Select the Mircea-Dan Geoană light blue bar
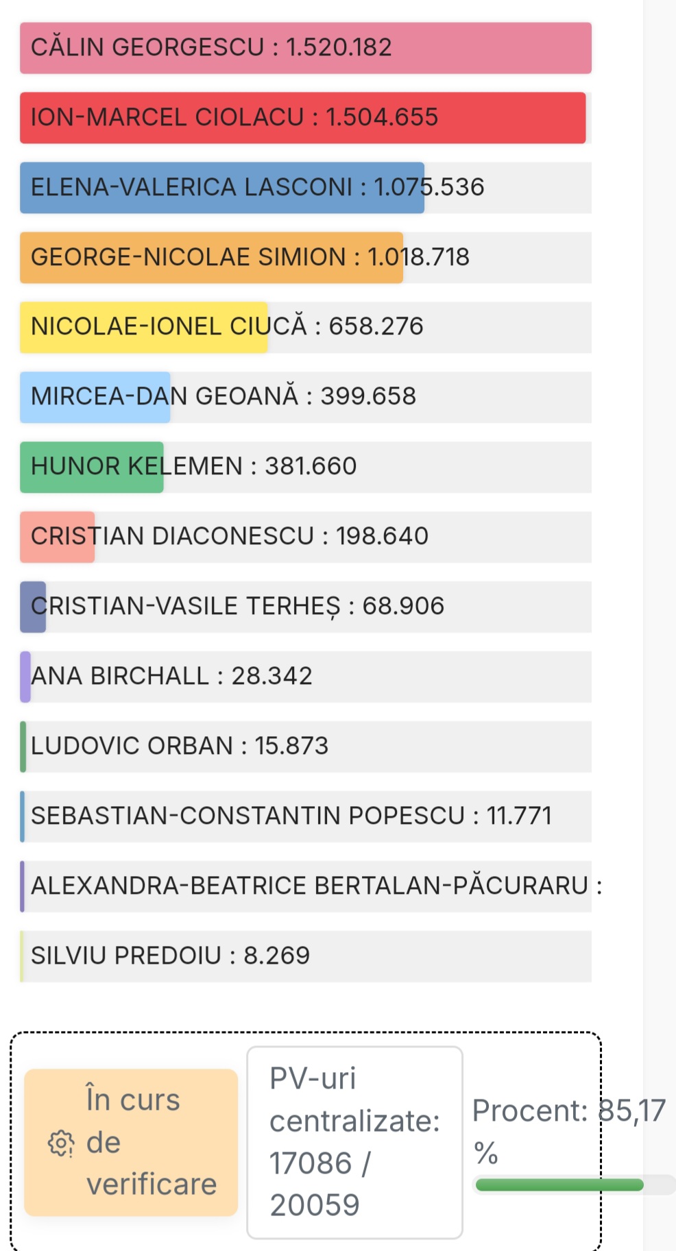Viewport: 676px width, 1251px height. click(x=95, y=398)
